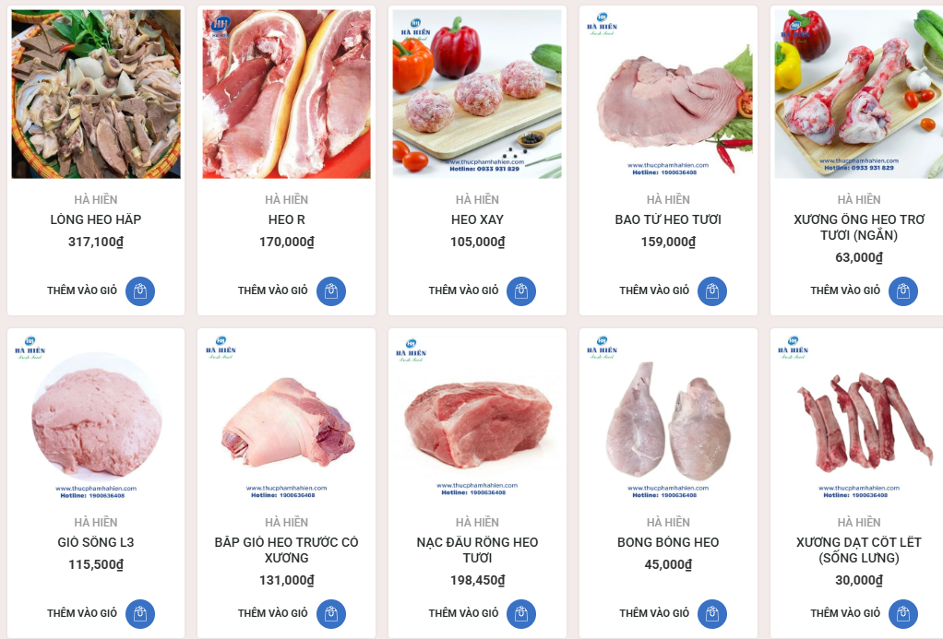This screenshot has height=639, width=943.
Task: Click cart icon for Giò Sống L3
Action: click(140, 614)
